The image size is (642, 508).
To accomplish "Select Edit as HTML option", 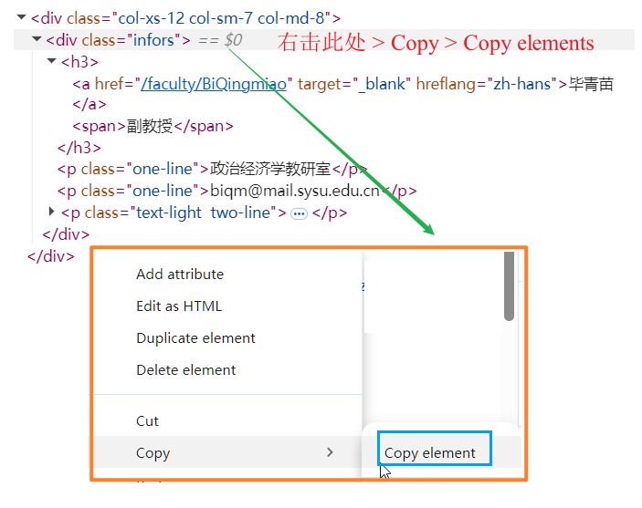I will pyautogui.click(x=178, y=306).
